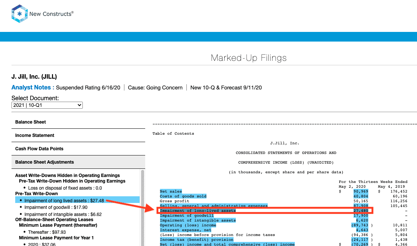Click Impairment of intangible assets filing line

(198, 220)
